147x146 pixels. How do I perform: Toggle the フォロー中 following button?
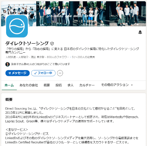click(43, 73)
